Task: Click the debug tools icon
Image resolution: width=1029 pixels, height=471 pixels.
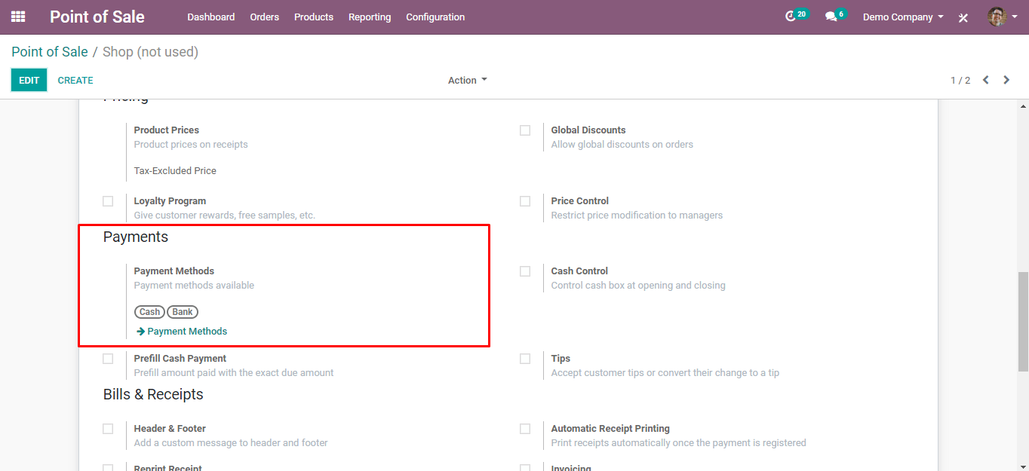Action: pyautogui.click(x=963, y=17)
